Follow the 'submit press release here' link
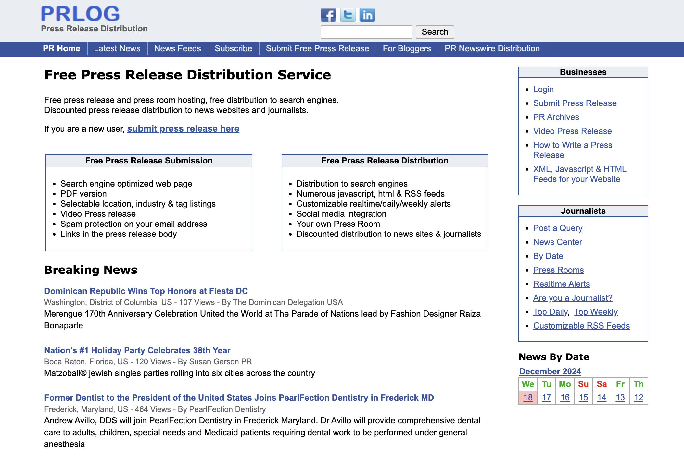 [183, 129]
